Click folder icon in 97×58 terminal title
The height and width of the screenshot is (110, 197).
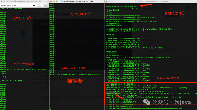136,1
